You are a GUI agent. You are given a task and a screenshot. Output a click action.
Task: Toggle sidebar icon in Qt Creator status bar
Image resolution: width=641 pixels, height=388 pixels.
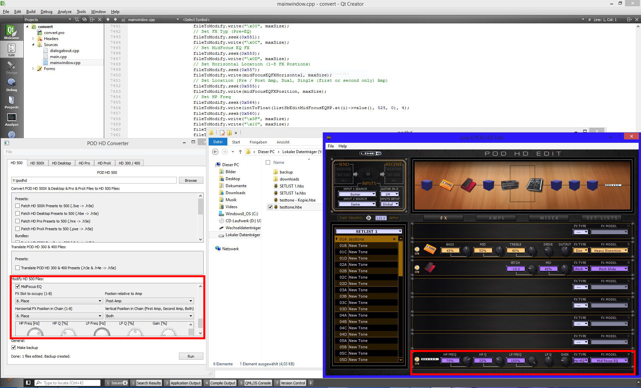click(28, 383)
